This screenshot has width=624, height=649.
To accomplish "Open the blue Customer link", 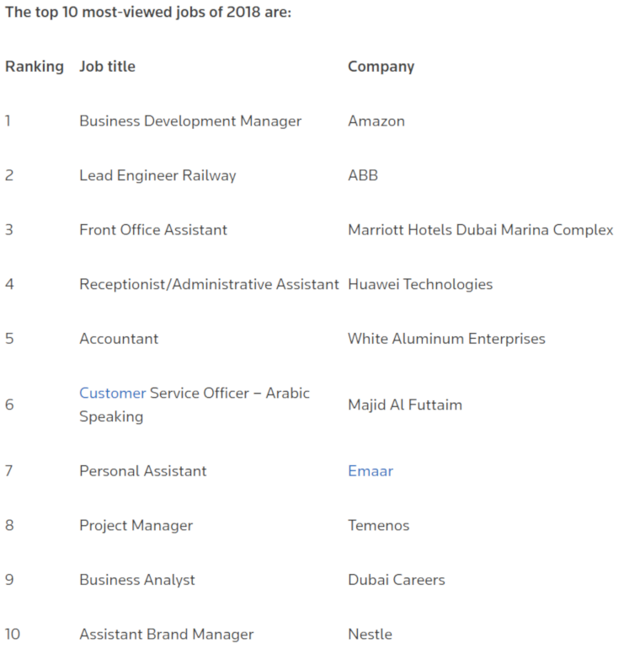I will (113, 393).
